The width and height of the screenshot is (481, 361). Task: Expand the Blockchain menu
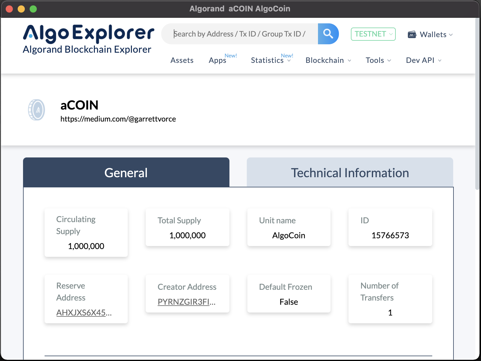pos(328,60)
